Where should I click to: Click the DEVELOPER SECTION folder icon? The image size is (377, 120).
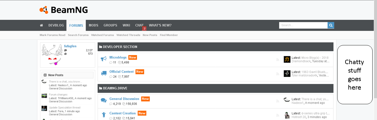pyautogui.click(x=100, y=47)
